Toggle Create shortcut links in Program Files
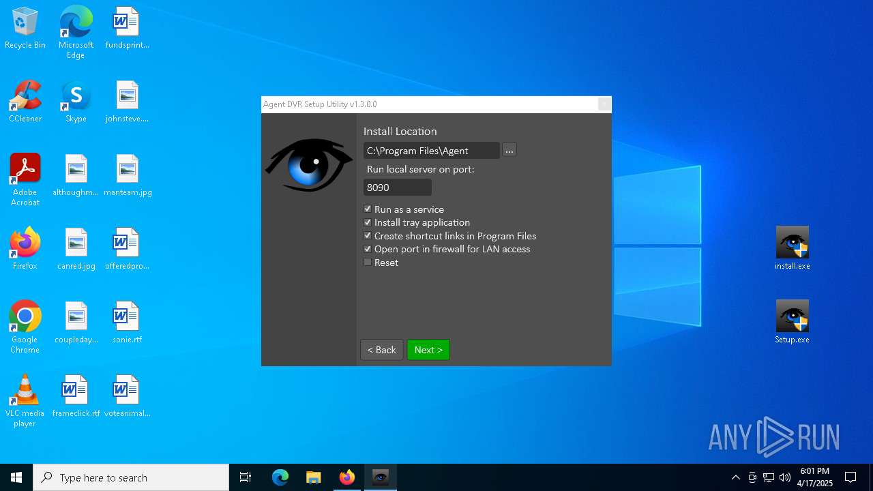The height and width of the screenshot is (491, 873). tap(368, 236)
